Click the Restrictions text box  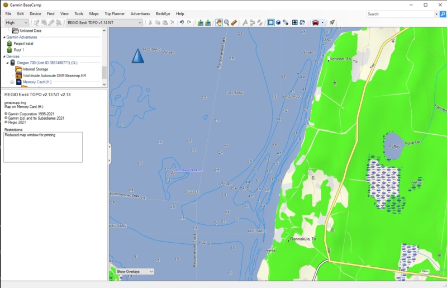pos(43,147)
